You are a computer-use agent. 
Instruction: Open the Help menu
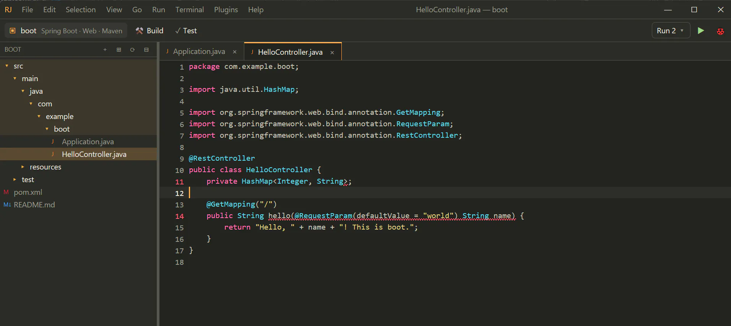click(x=256, y=10)
